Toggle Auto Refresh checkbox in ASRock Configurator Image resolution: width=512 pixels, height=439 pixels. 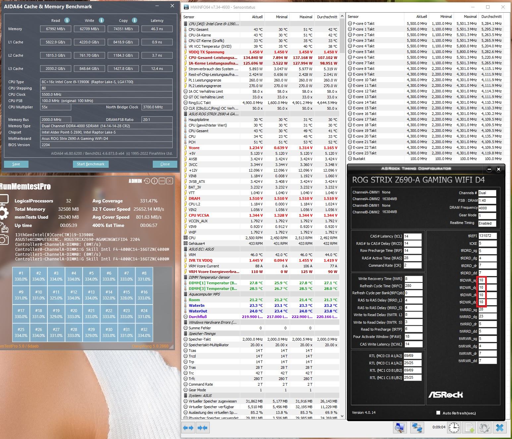(x=438, y=413)
